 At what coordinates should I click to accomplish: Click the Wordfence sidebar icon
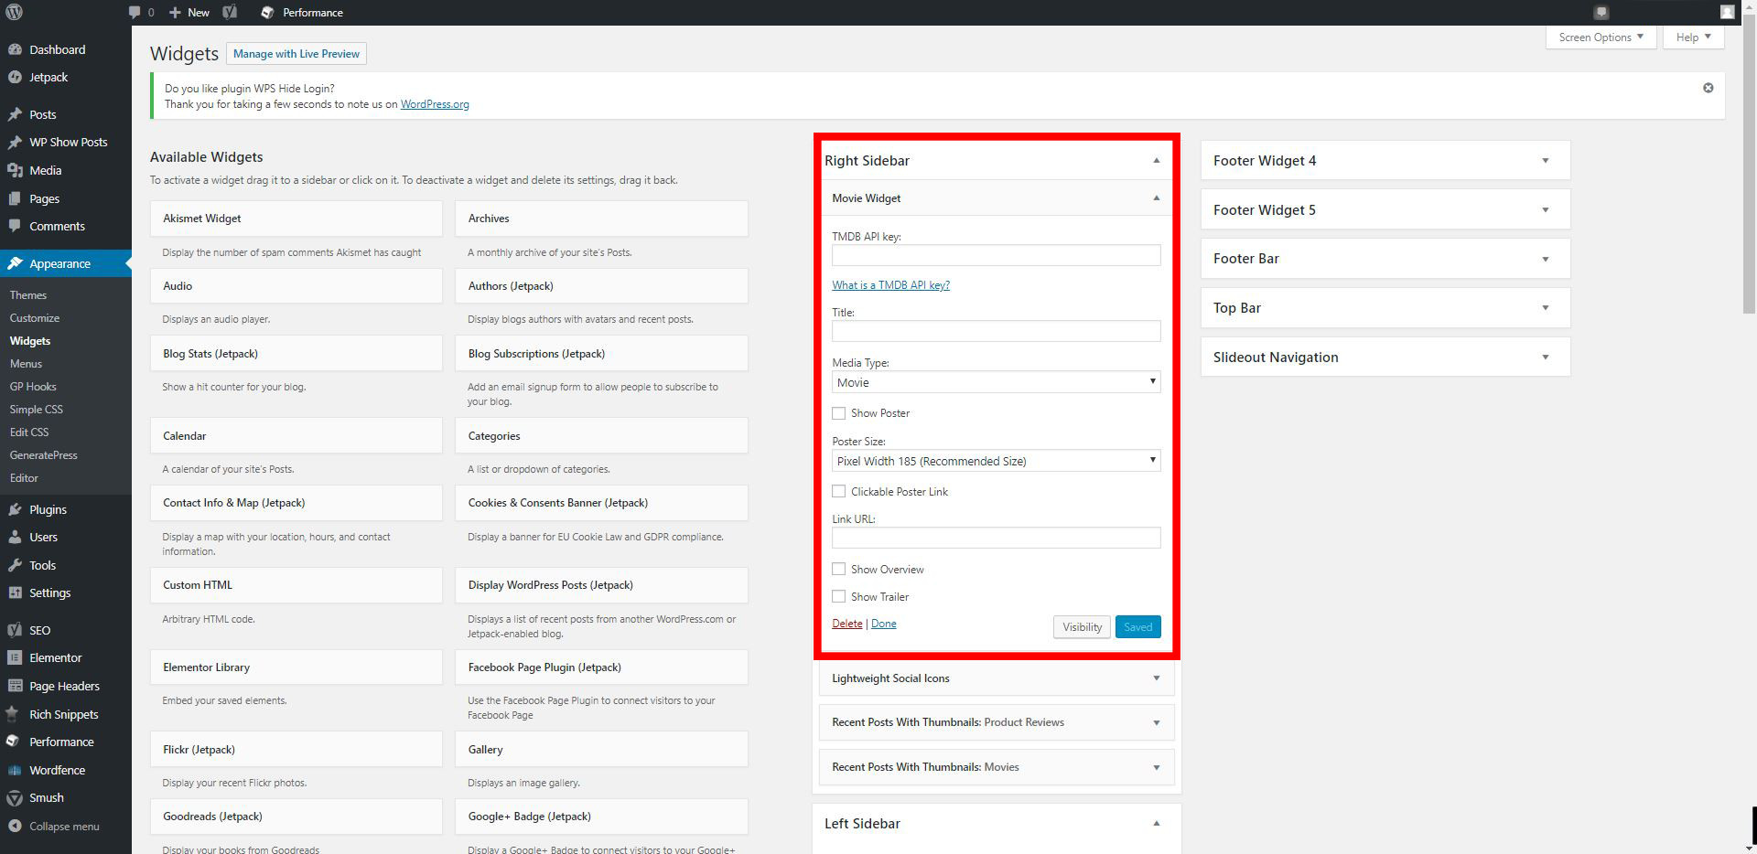[15, 771]
